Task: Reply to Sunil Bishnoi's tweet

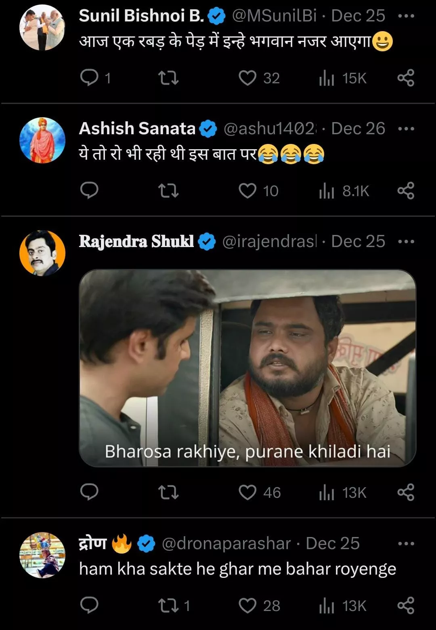Action: pyautogui.click(x=89, y=78)
